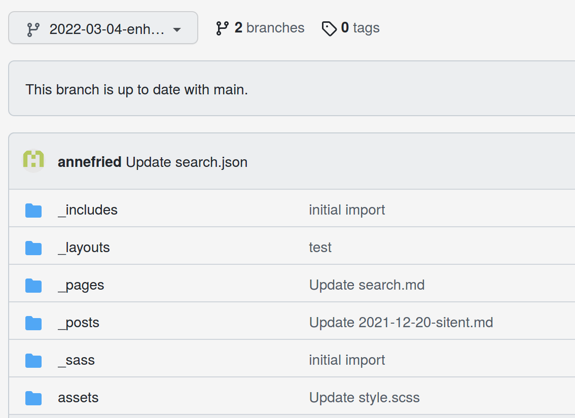575x418 pixels.
Task: Open the Update search.md commit link
Action: [367, 285]
